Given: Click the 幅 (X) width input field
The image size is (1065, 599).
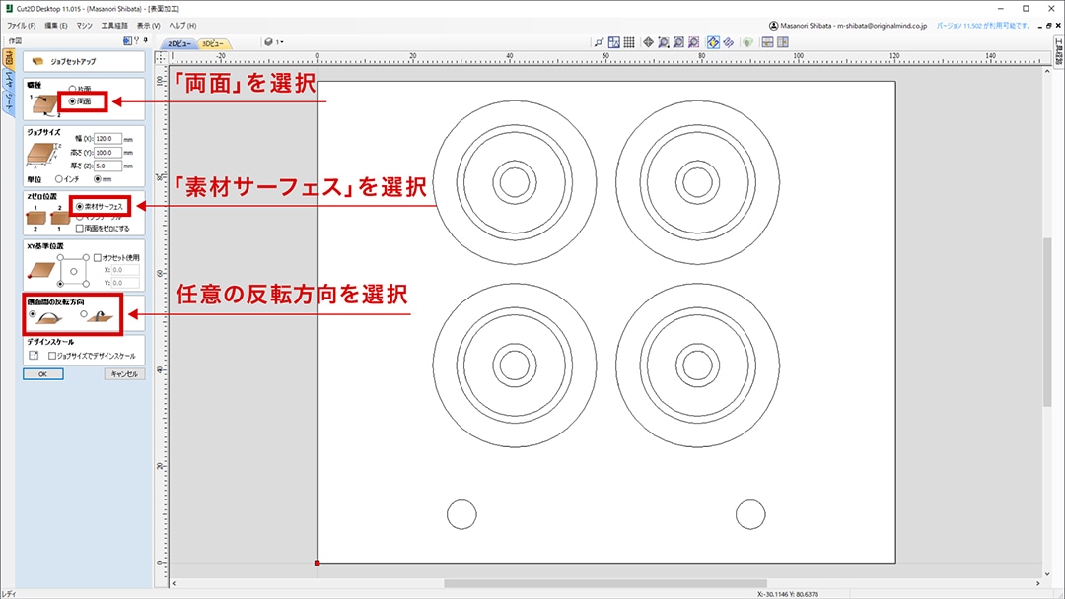Looking at the screenshot, I should pyautogui.click(x=107, y=139).
